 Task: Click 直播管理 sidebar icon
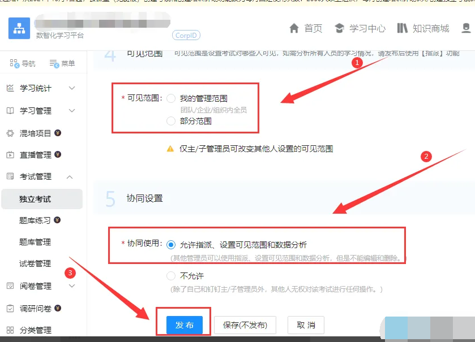point(10,155)
